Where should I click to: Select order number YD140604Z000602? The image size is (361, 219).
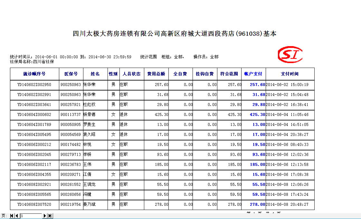tap(34, 115)
